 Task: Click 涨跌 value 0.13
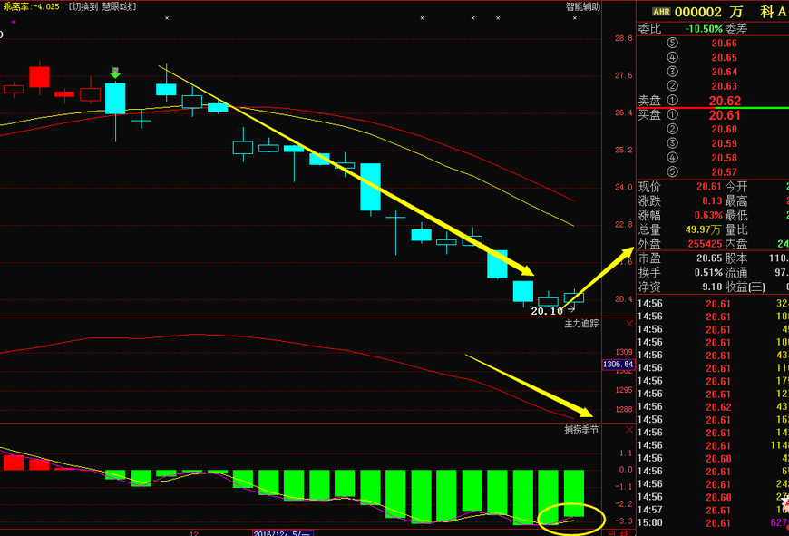click(x=712, y=200)
